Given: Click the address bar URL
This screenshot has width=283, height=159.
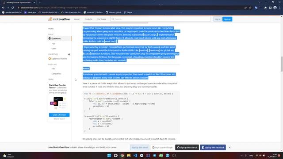Looking at the screenshot, I should (x=54, y=8).
